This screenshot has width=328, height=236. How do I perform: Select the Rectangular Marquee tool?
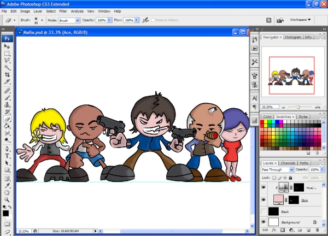pos(7,54)
